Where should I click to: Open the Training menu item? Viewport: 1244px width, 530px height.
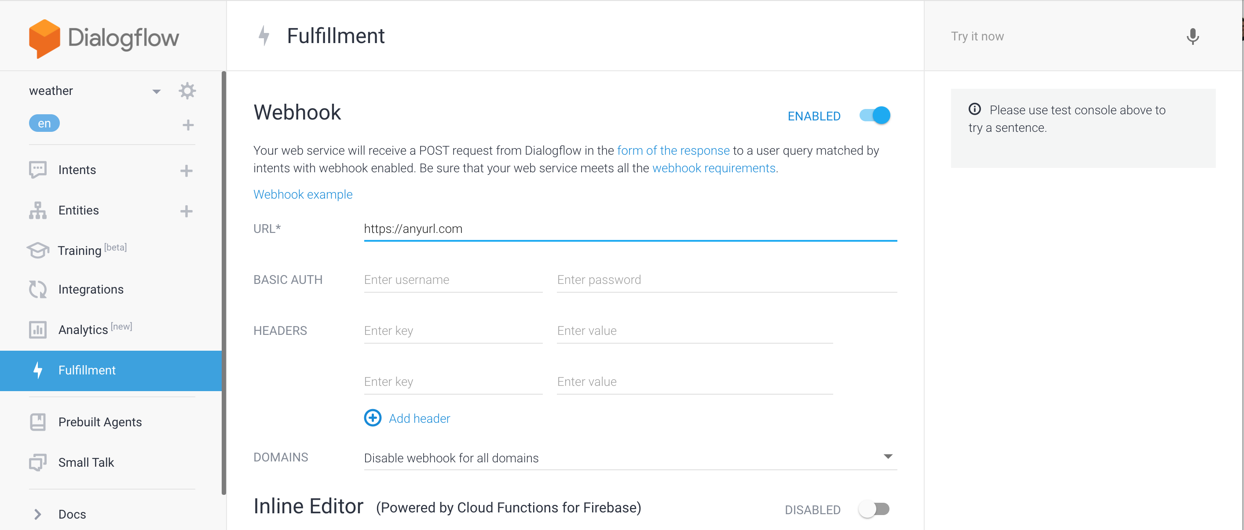coord(80,250)
